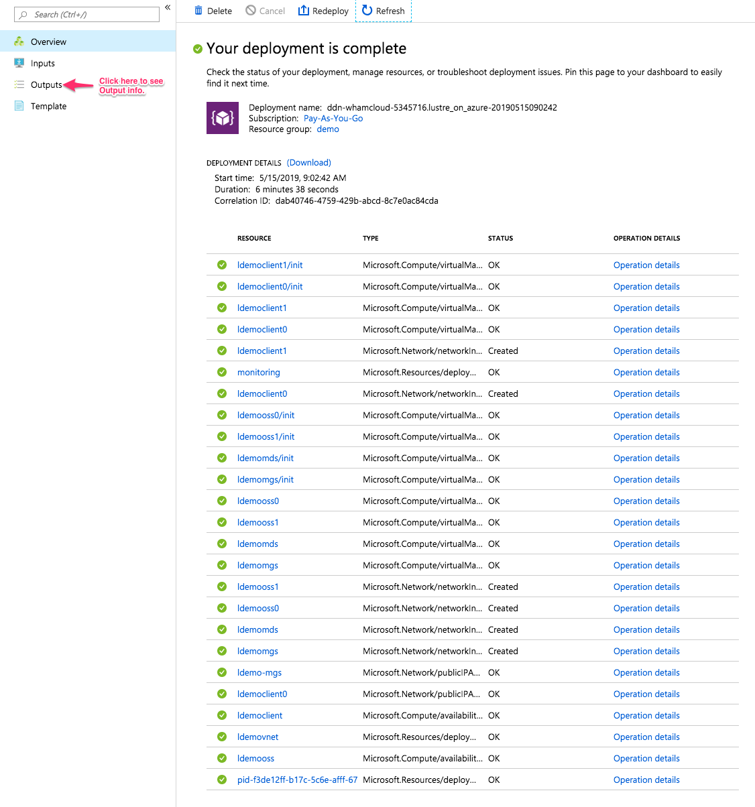Click Microsoft.Resources/deploy... type in monitoring row

419,372
